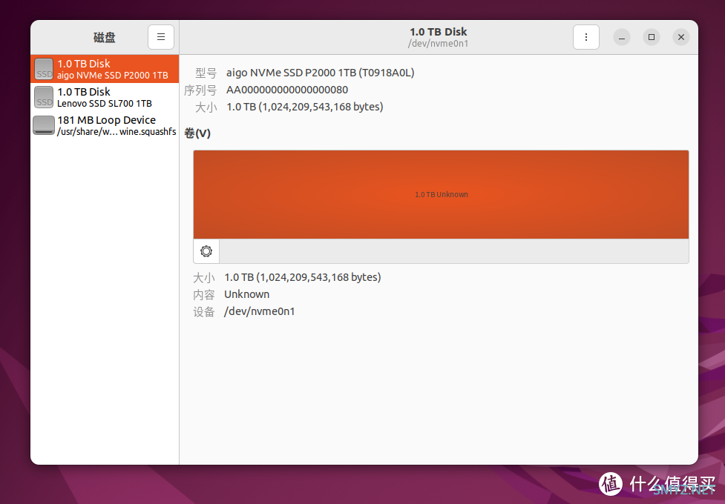This screenshot has height=504, width=725.
Task: Click the 设备 device label
Action: [x=204, y=312]
